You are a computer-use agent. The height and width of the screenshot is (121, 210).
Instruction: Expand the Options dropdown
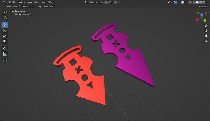coord(203,6)
